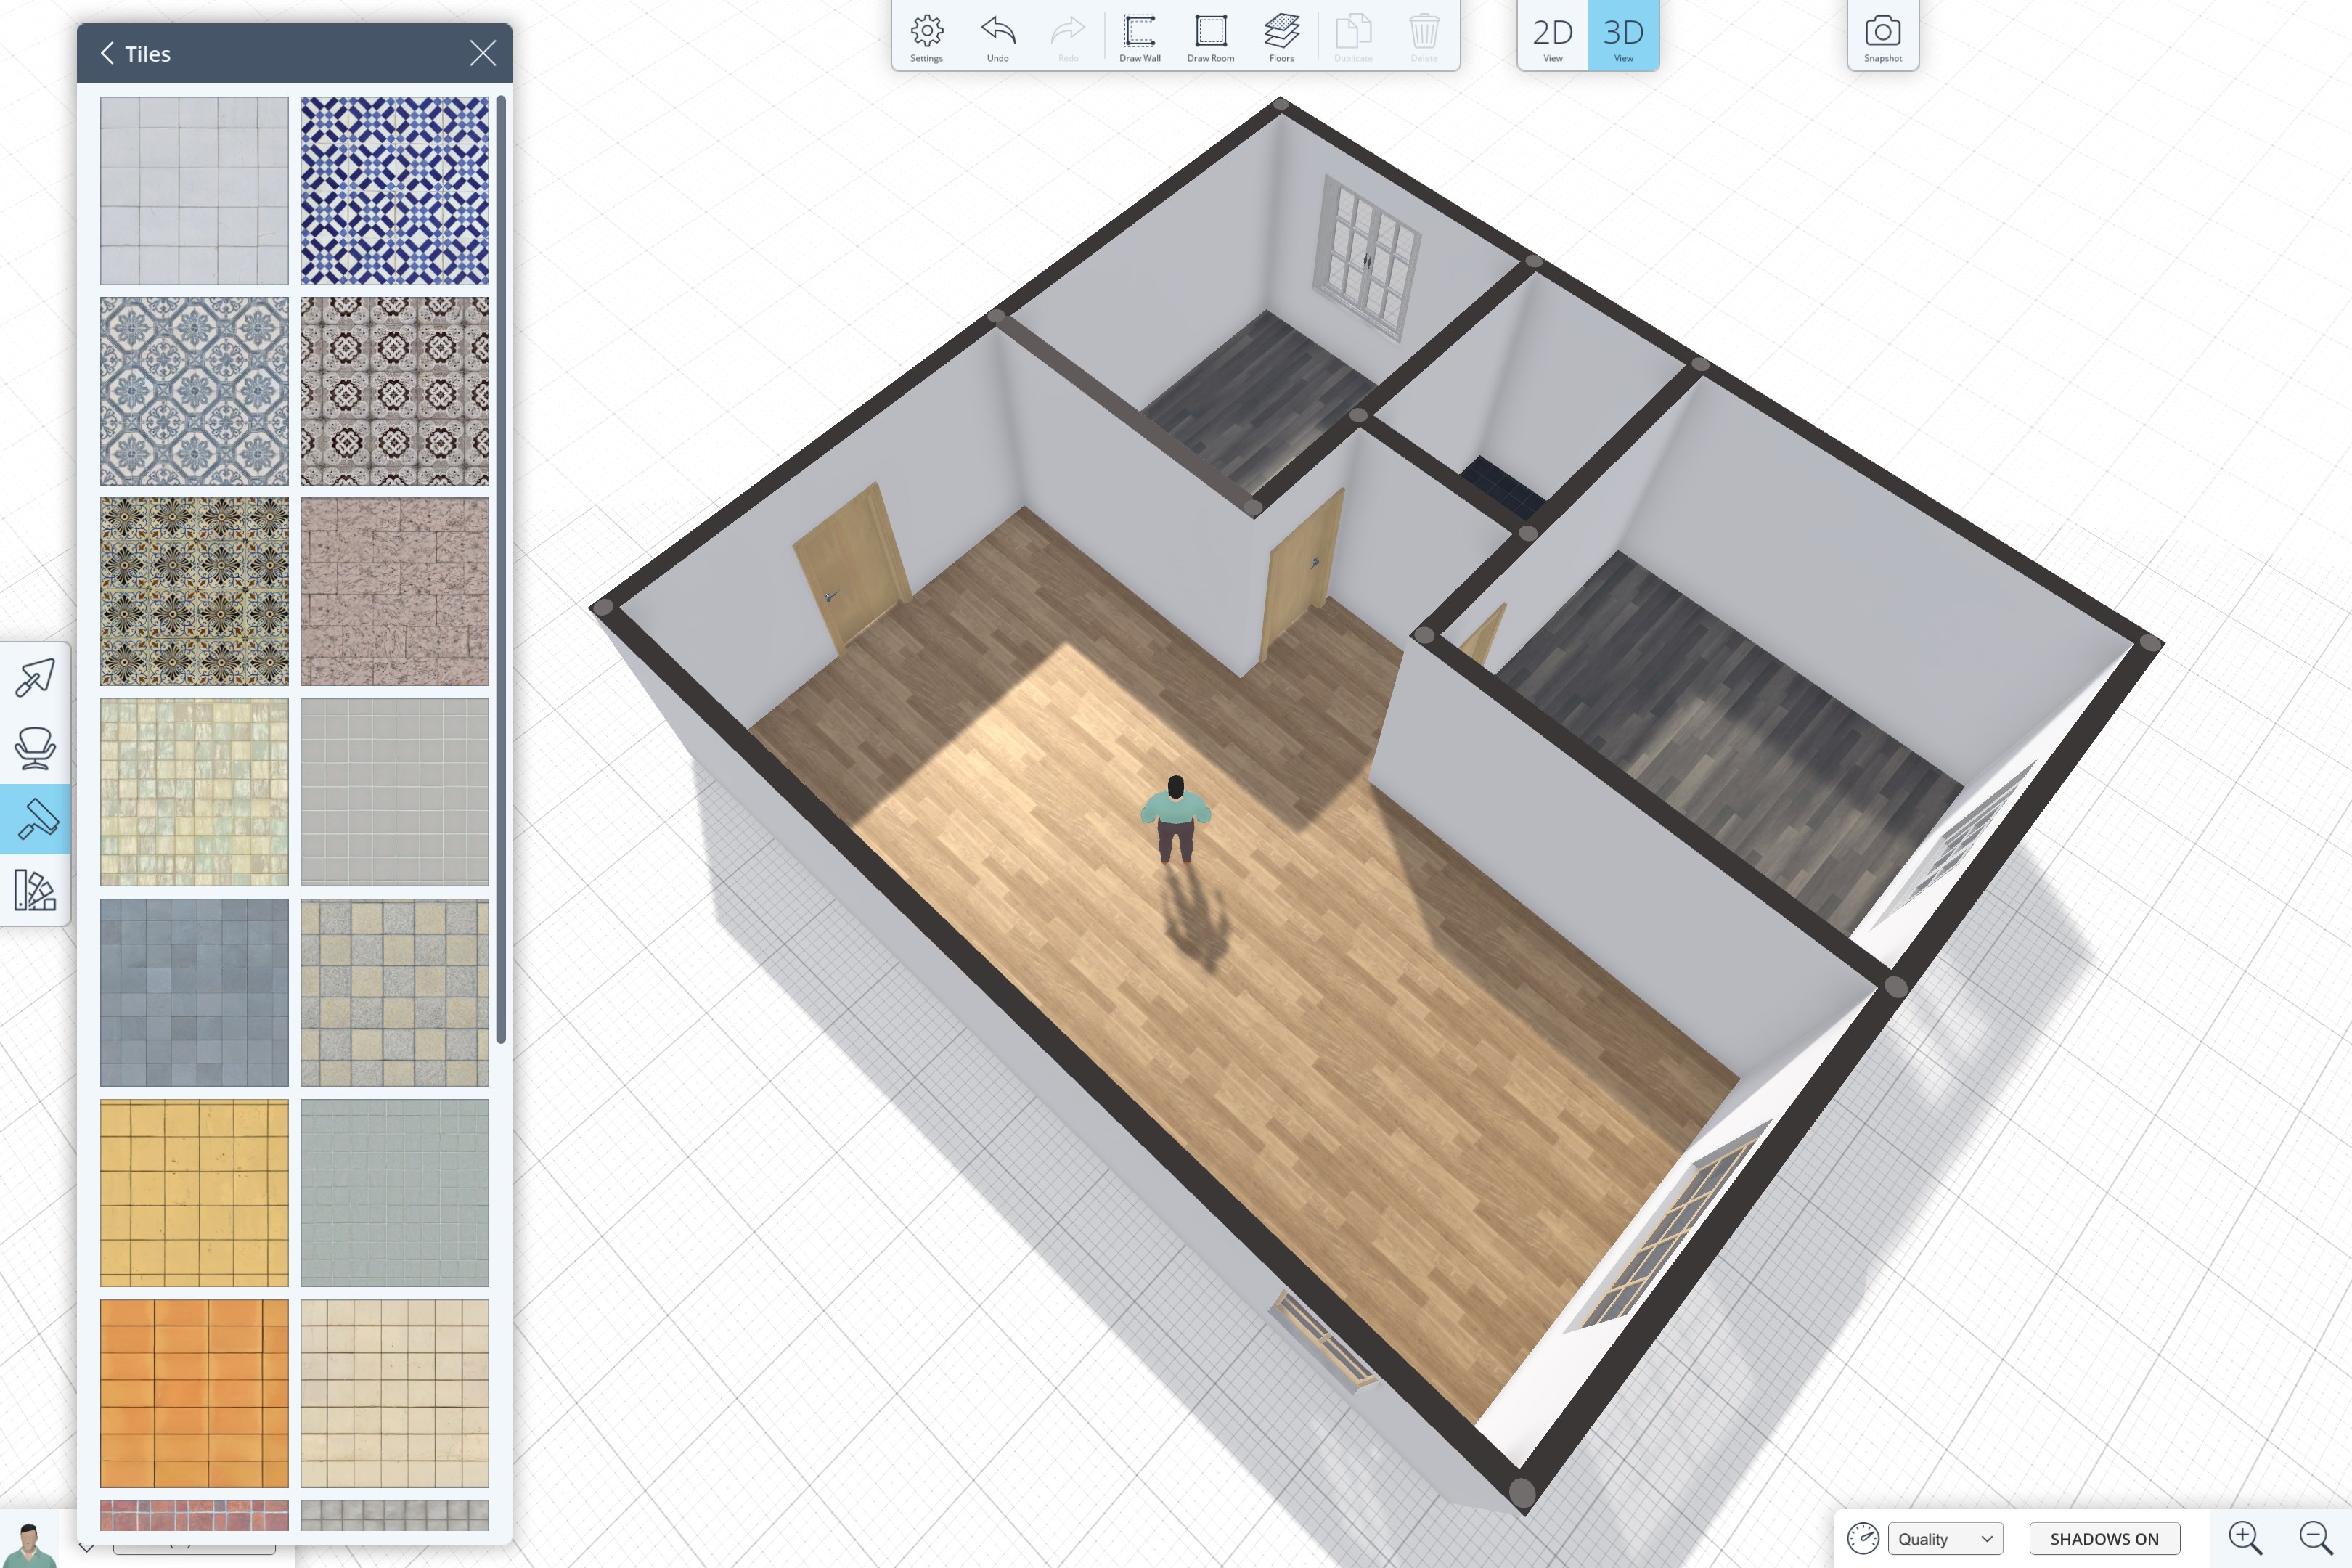Pick the brown floral ornate tile
This screenshot has width=2352, height=1568.
coord(395,391)
